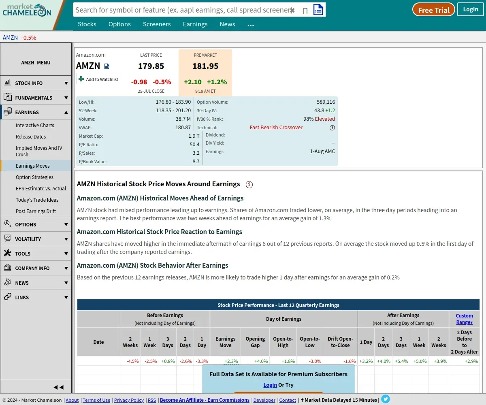Click the Options dollar magnifier icon

[8, 224]
